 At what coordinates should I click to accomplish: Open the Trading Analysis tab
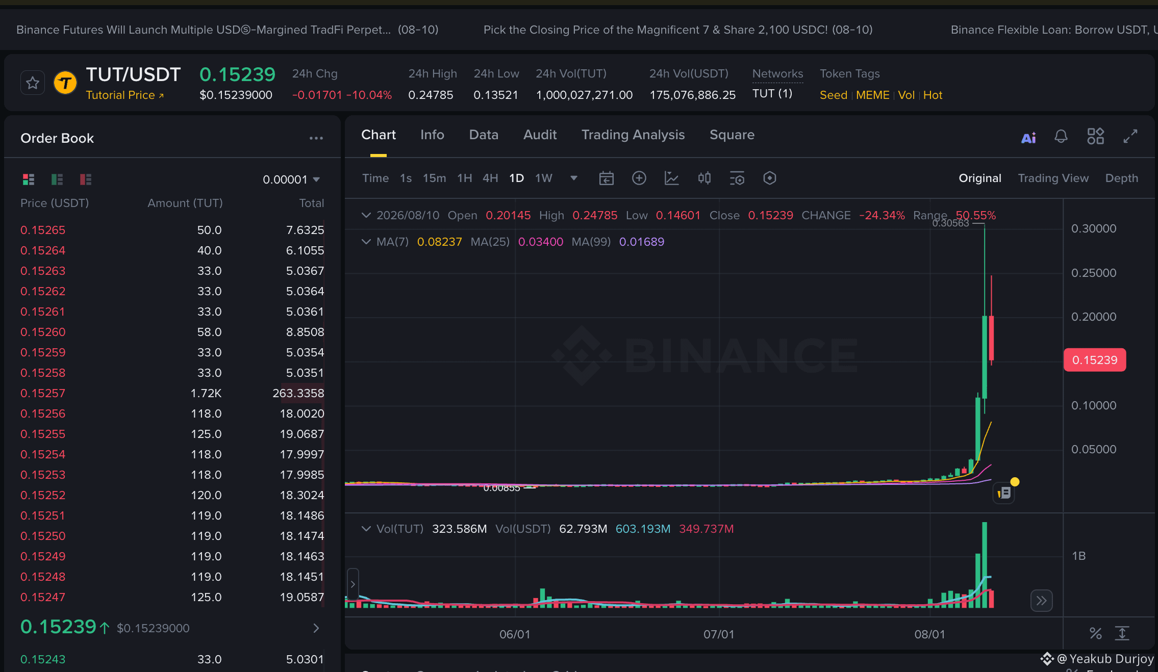click(633, 135)
